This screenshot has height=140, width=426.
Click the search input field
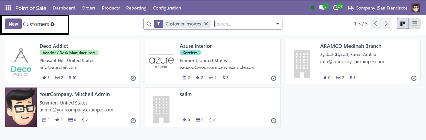(x=242, y=24)
